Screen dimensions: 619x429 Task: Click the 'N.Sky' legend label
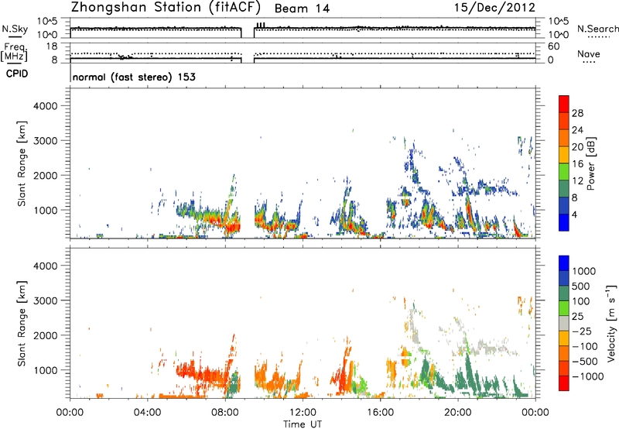click(15, 29)
